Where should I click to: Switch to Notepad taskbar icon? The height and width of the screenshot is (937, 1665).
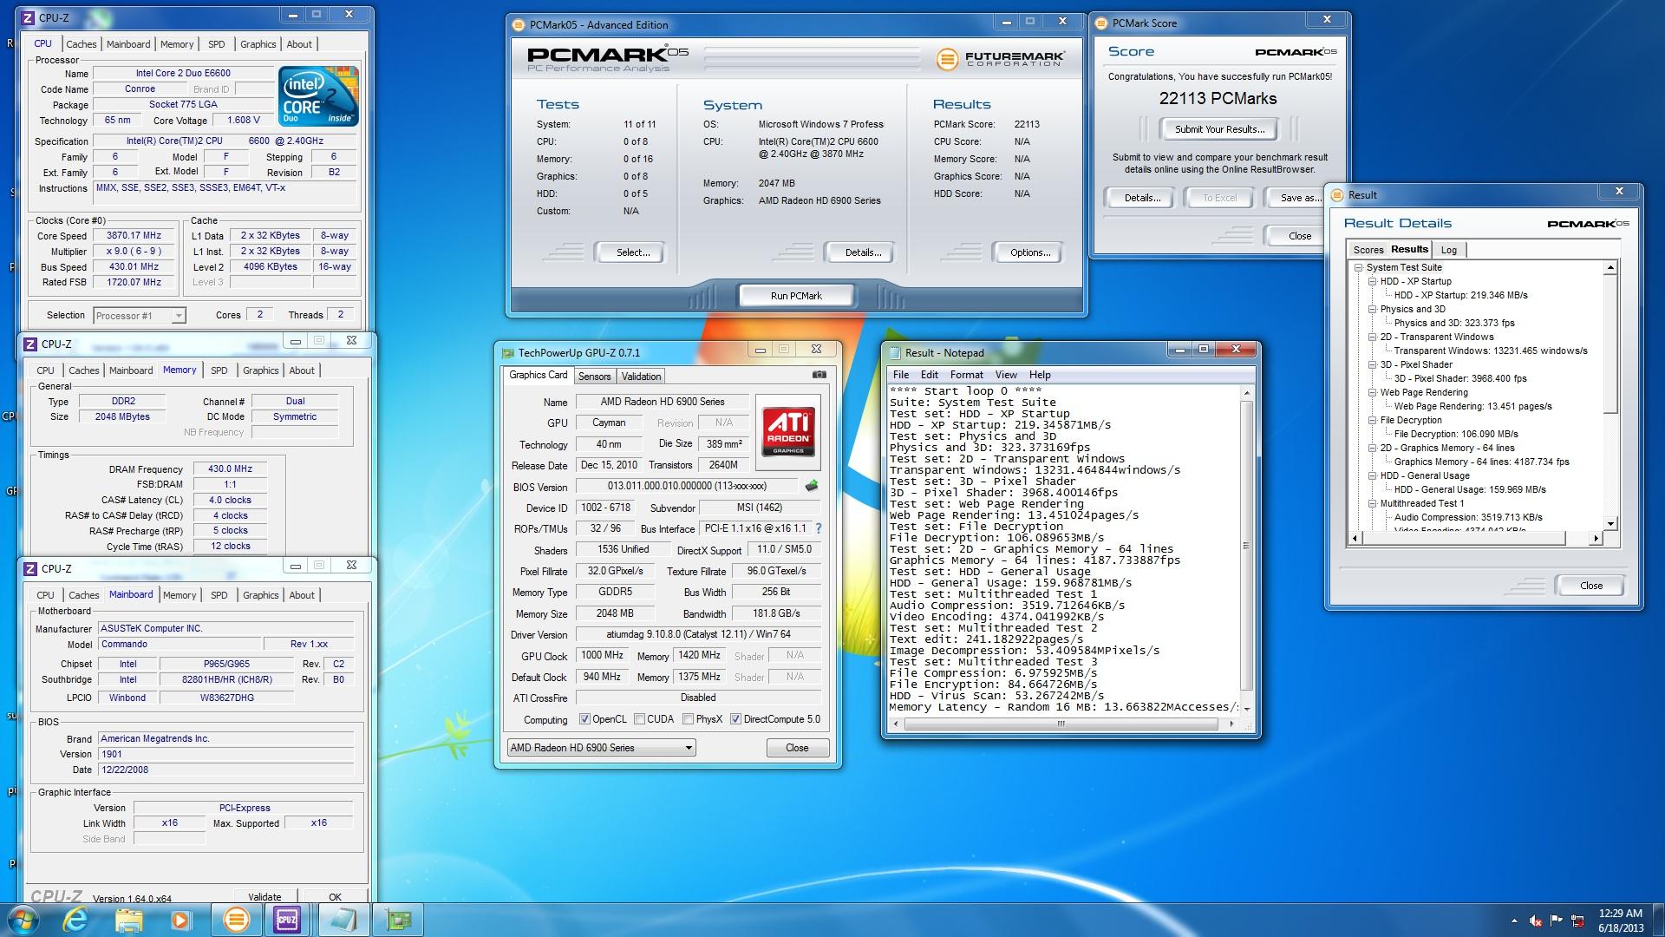point(343,920)
